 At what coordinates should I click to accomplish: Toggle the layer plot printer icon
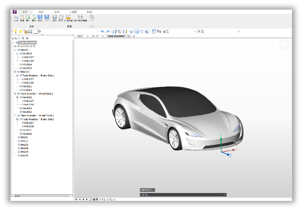tap(30, 31)
